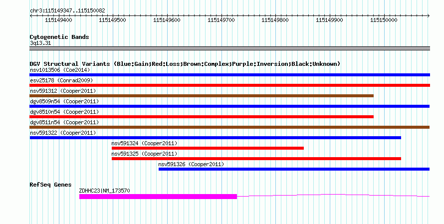This screenshot has width=444, height=224.
Task: Select the brown dgv8511n54 complex bar
Action: click(229, 127)
